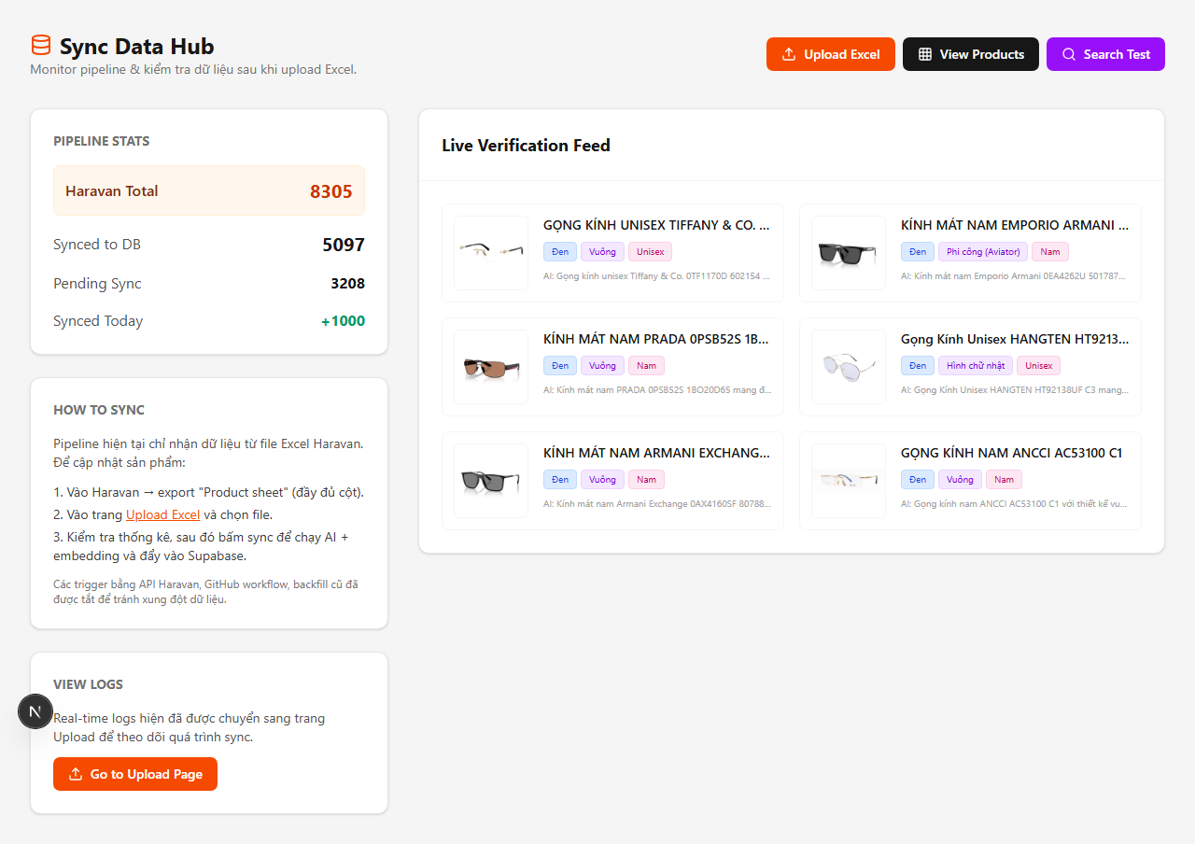Screen dimensions: 1195x844
Task: Select the ANCCI AC53100 C1 thumbnail
Action: 849,481
